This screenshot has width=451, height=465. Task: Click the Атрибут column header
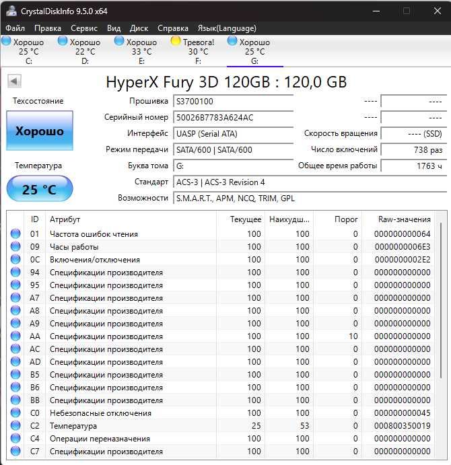point(131,219)
